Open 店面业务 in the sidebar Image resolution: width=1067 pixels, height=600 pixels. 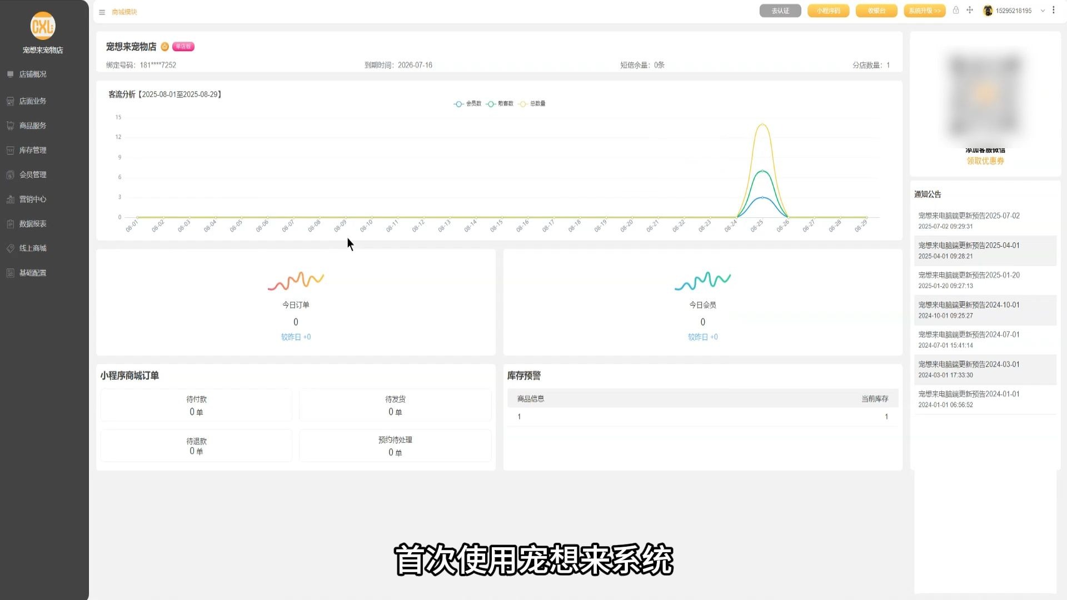pos(33,101)
